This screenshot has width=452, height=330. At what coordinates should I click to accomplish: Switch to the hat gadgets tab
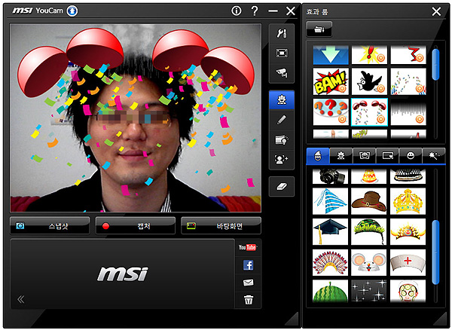(318, 156)
